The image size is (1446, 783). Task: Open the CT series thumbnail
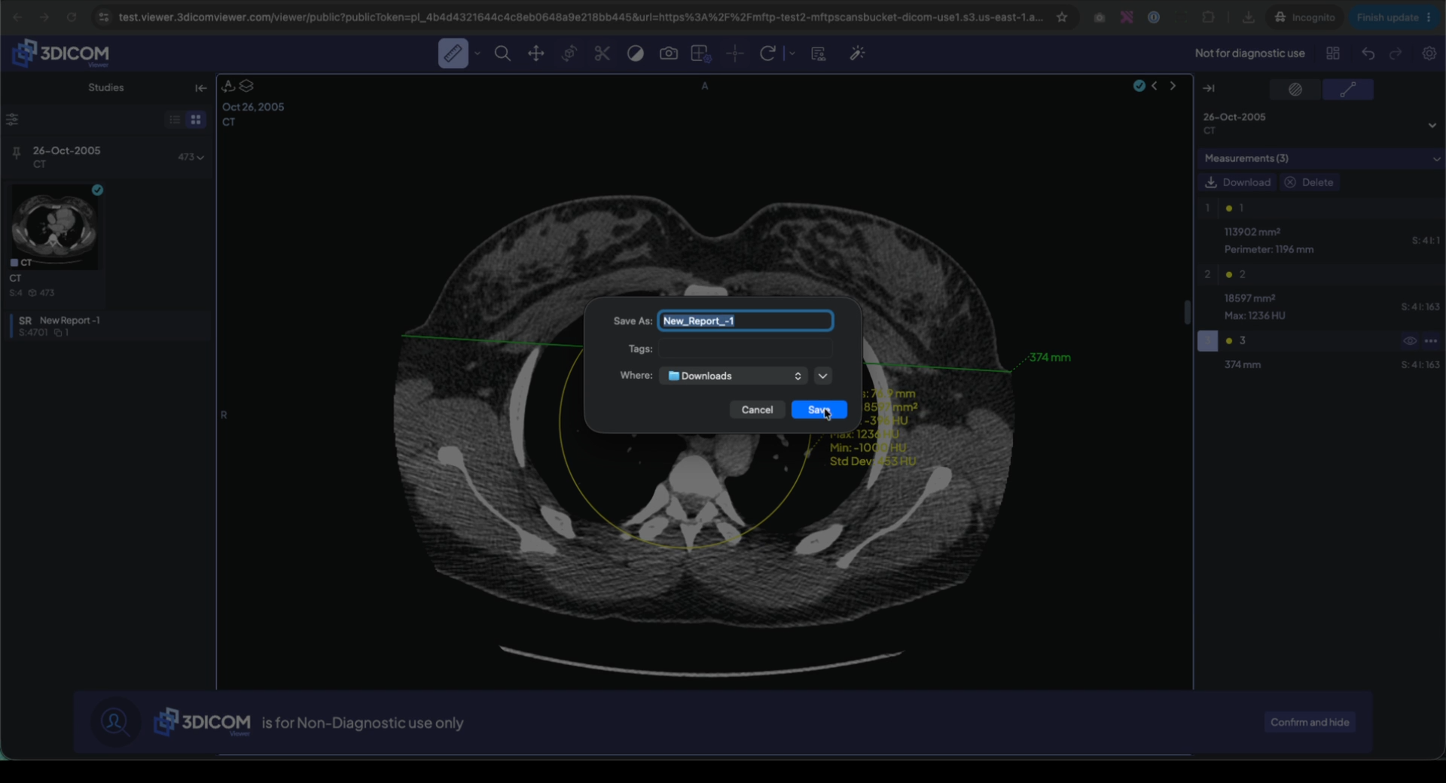click(x=54, y=227)
